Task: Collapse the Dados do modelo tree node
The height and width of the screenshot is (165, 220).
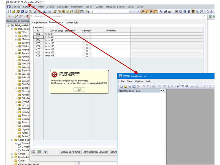Action: point(12,29)
